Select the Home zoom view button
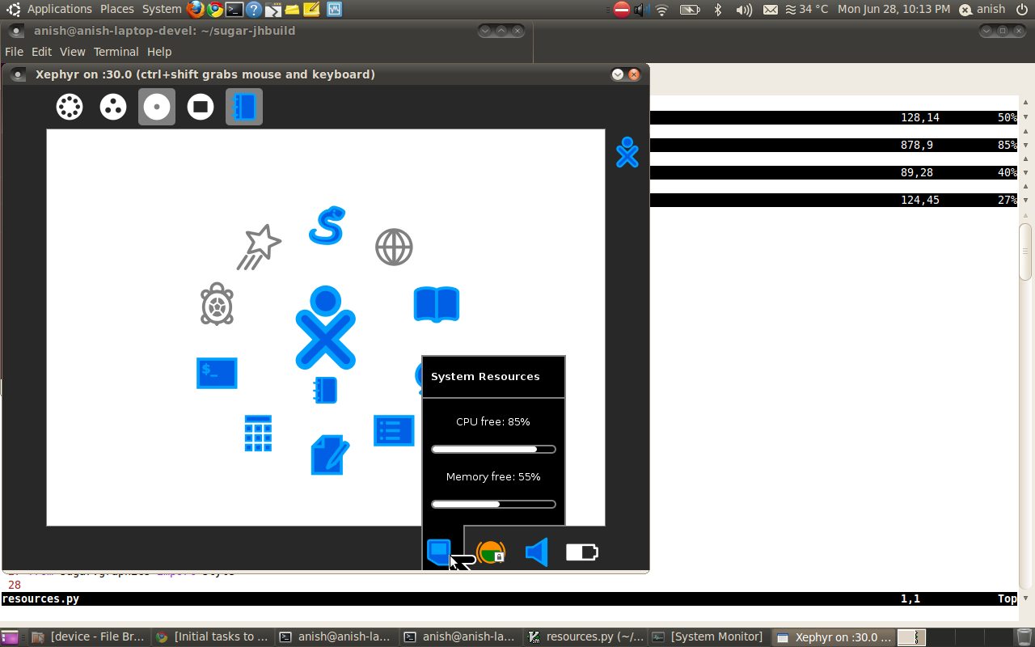This screenshot has height=647, width=1035. pyautogui.click(x=157, y=107)
